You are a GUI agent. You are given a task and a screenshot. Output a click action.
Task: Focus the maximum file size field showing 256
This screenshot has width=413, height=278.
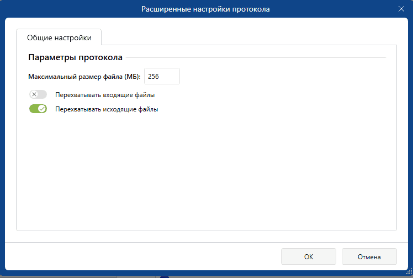[162, 76]
